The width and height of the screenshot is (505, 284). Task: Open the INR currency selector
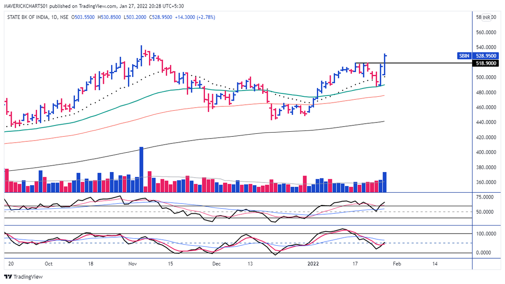click(486, 18)
